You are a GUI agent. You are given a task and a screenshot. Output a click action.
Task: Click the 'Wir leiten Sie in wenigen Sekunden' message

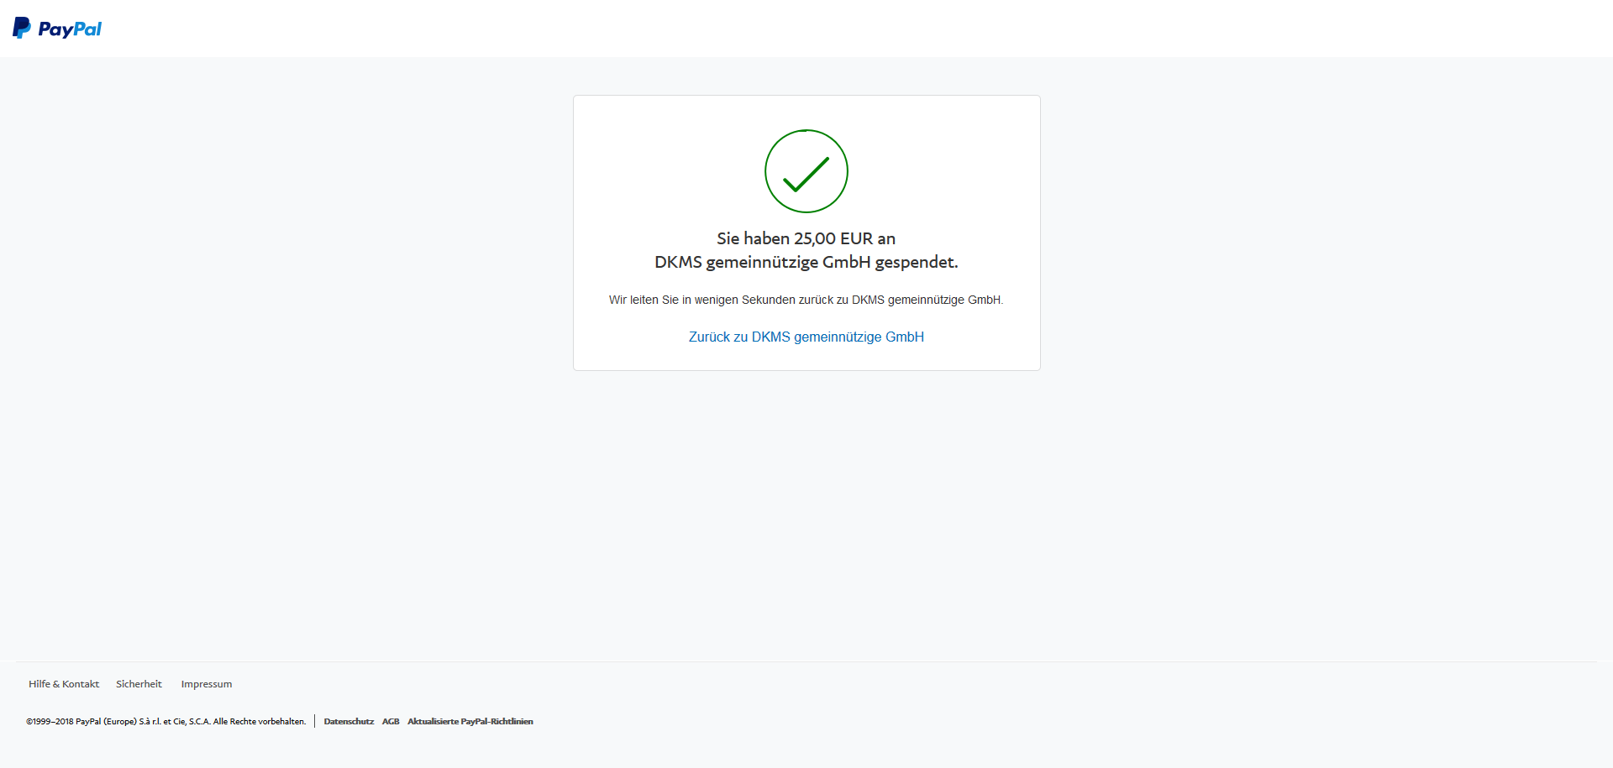pos(806,300)
